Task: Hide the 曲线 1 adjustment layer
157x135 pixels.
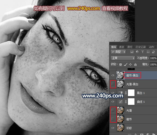Action: 113,102
